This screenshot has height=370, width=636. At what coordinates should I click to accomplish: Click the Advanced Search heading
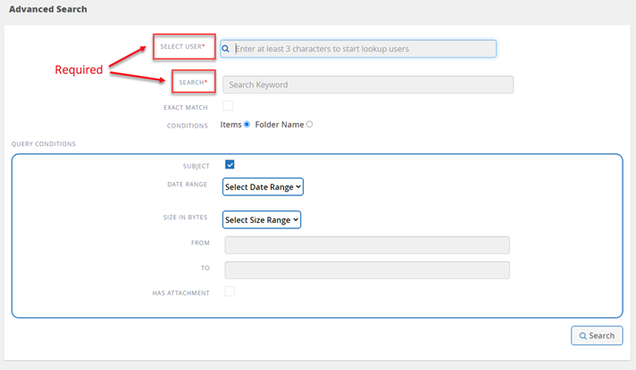point(48,9)
